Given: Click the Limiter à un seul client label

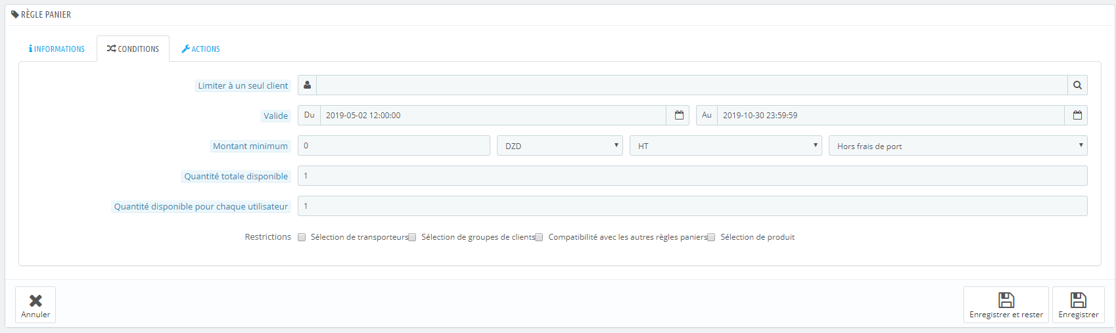Looking at the screenshot, I should (243, 85).
